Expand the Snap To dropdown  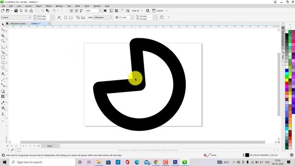pyautogui.click(x=142, y=11)
